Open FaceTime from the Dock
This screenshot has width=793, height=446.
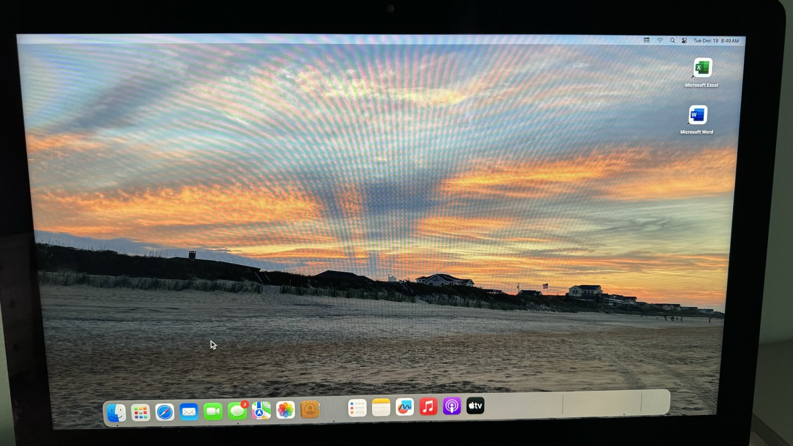pyautogui.click(x=213, y=412)
